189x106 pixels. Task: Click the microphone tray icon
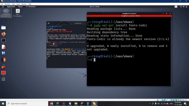click(x=156, y=104)
